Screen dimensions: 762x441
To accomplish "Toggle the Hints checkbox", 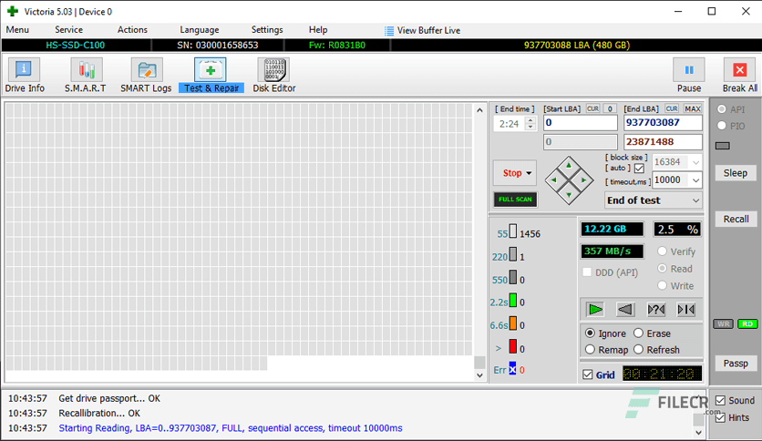I will pyautogui.click(x=720, y=417).
